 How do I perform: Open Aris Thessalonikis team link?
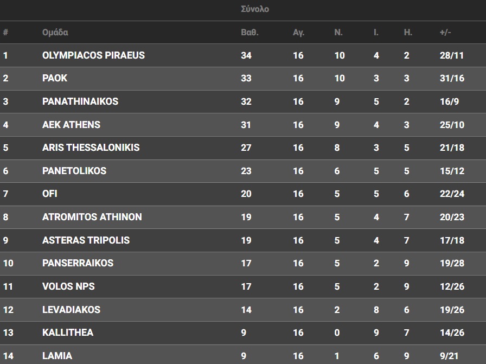point(91,148)
